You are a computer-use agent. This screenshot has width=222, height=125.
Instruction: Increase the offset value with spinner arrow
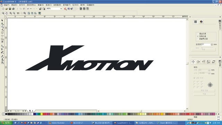[212, 44]
